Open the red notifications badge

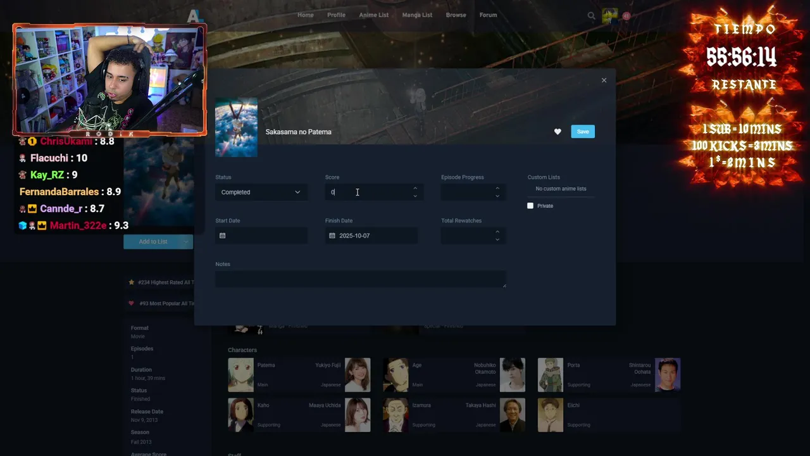point(626,16)
